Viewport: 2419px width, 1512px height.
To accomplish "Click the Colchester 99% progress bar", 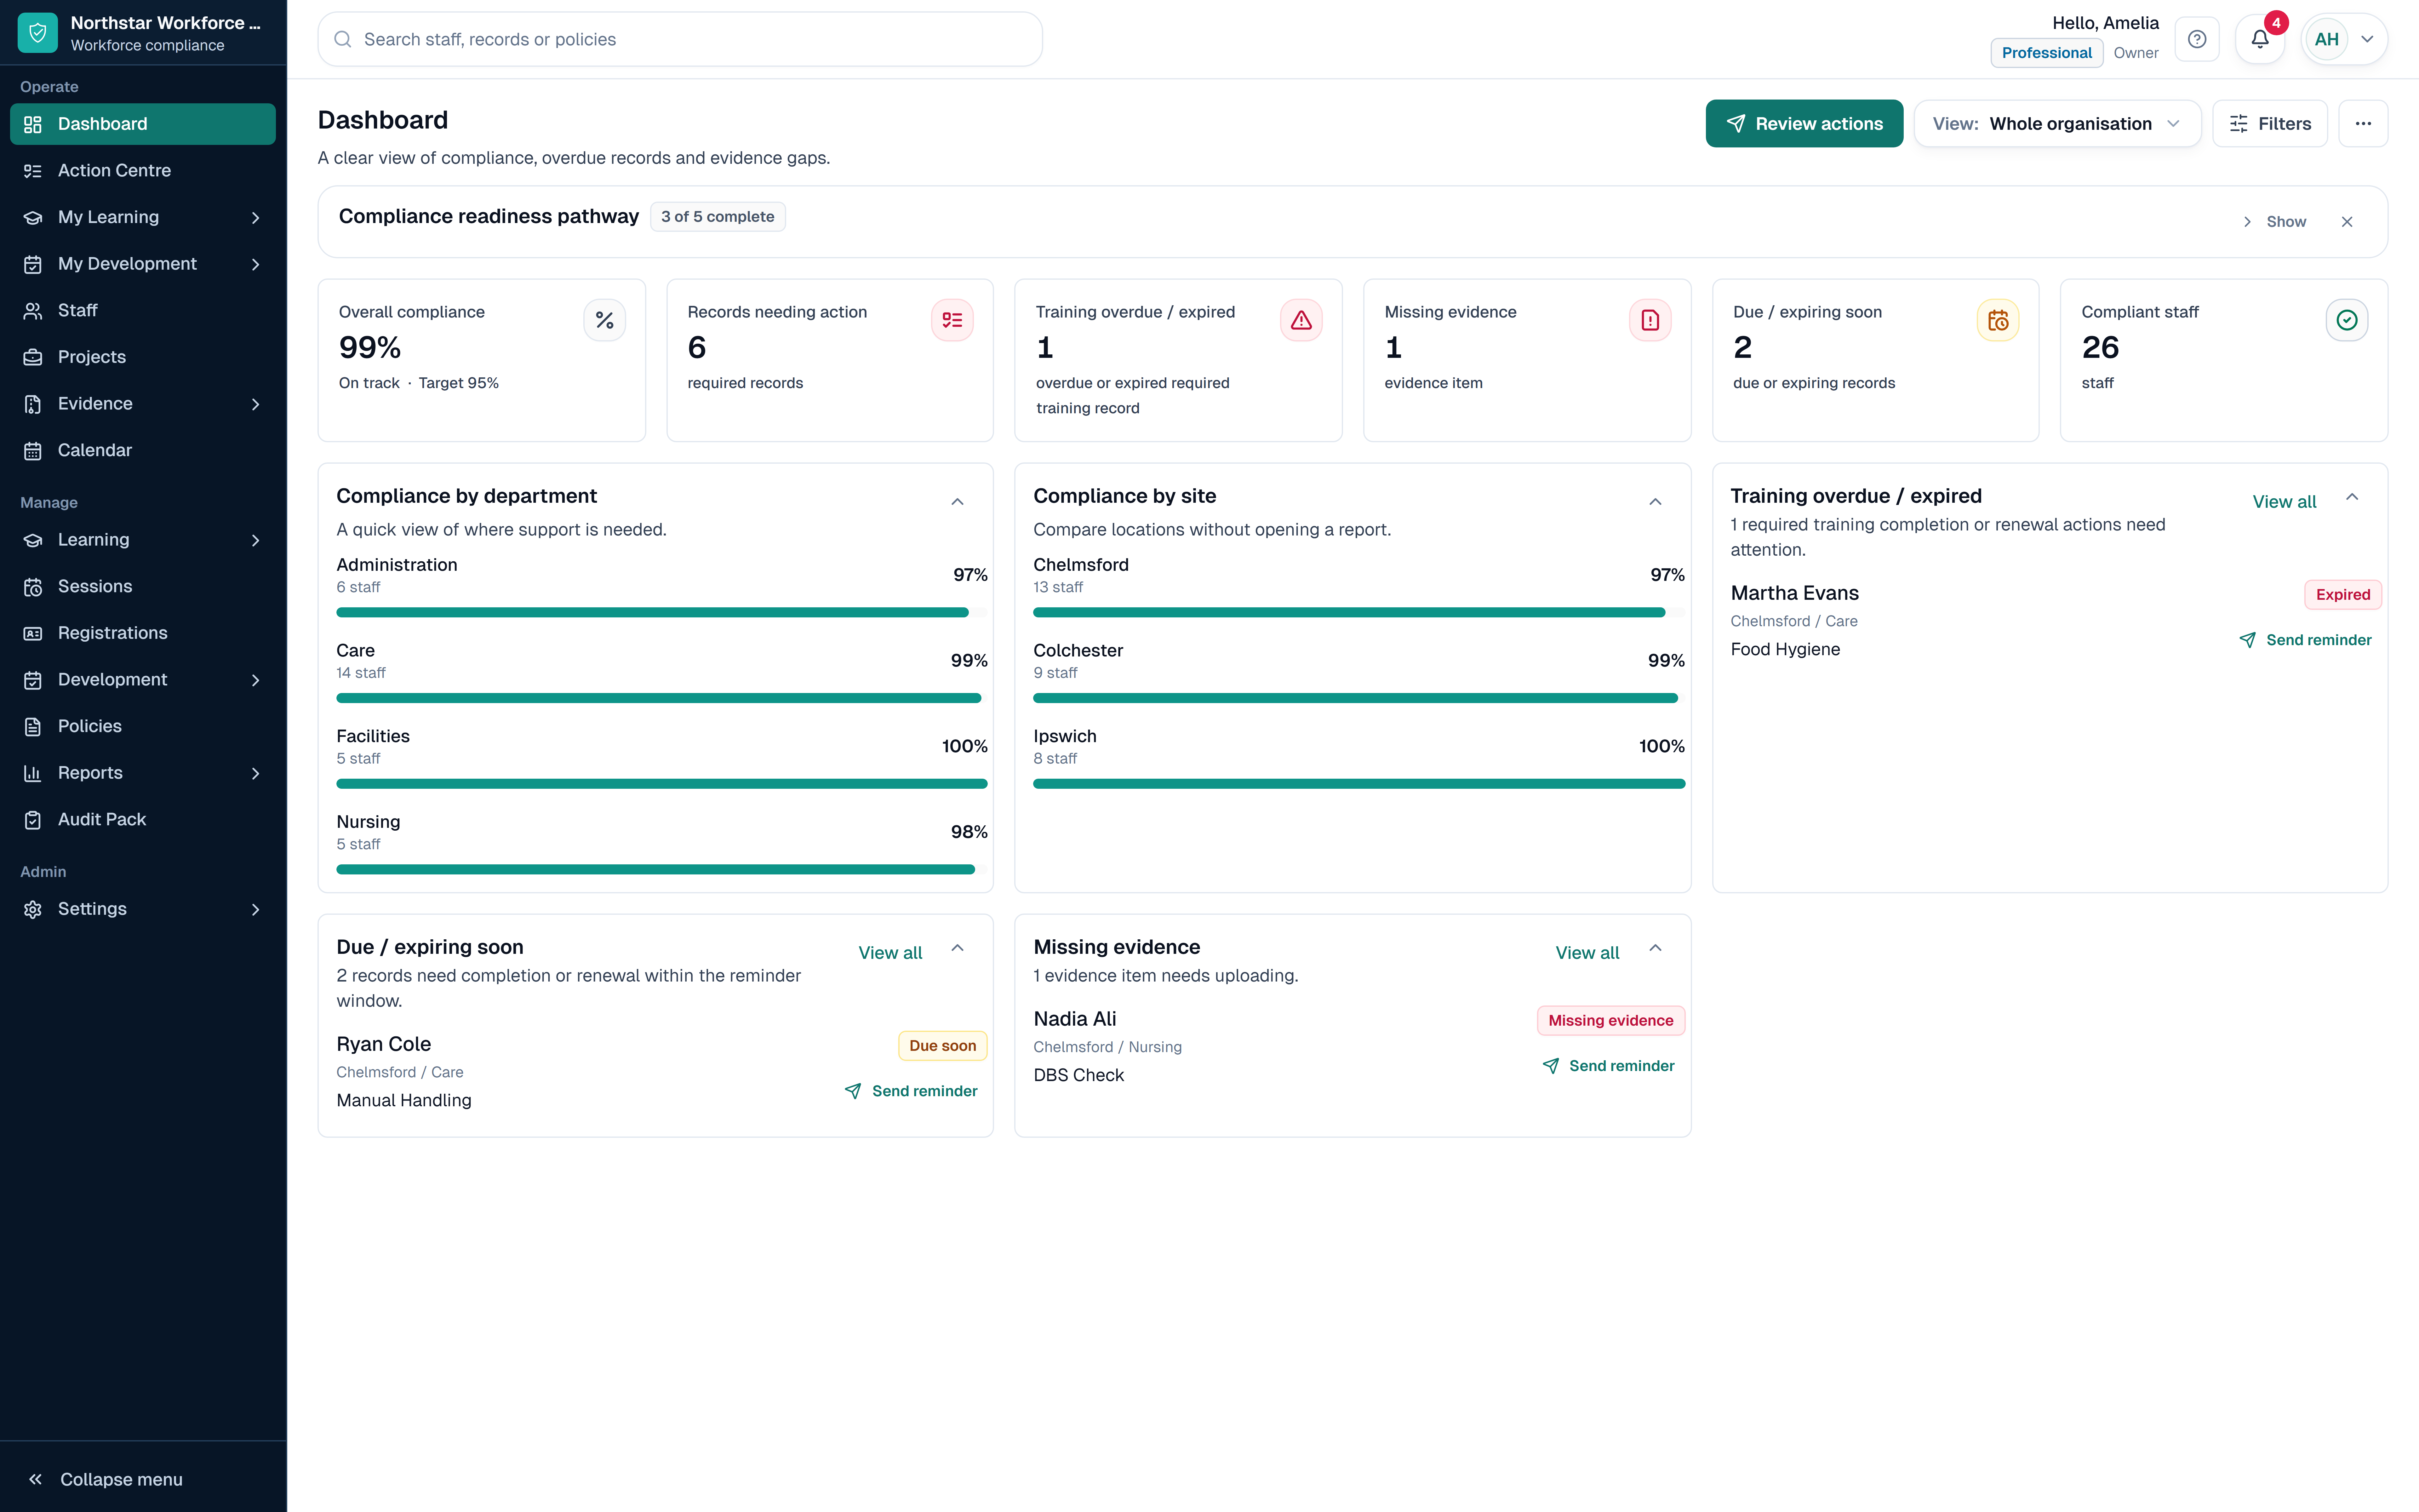I will coord(1359,698).
